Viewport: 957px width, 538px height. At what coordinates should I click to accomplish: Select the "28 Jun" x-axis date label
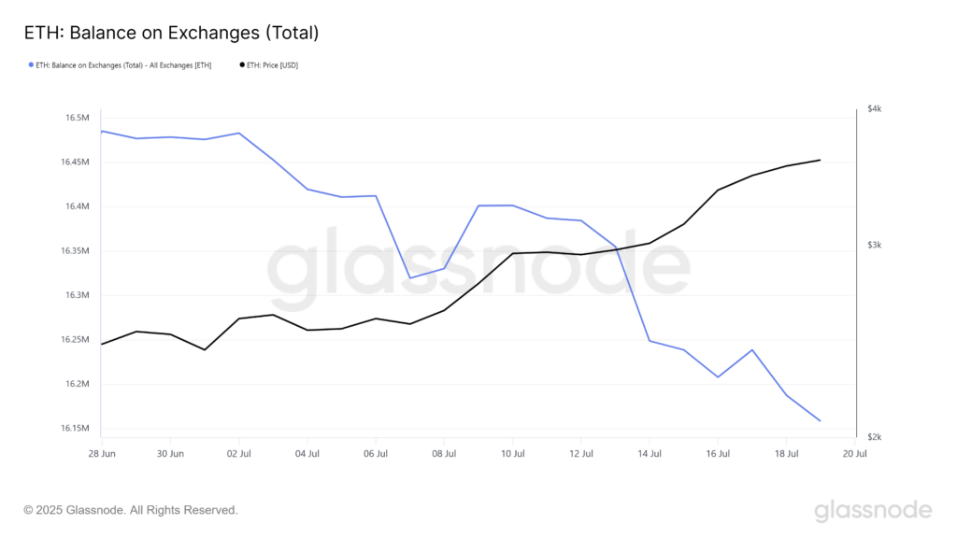coord(102,454)
